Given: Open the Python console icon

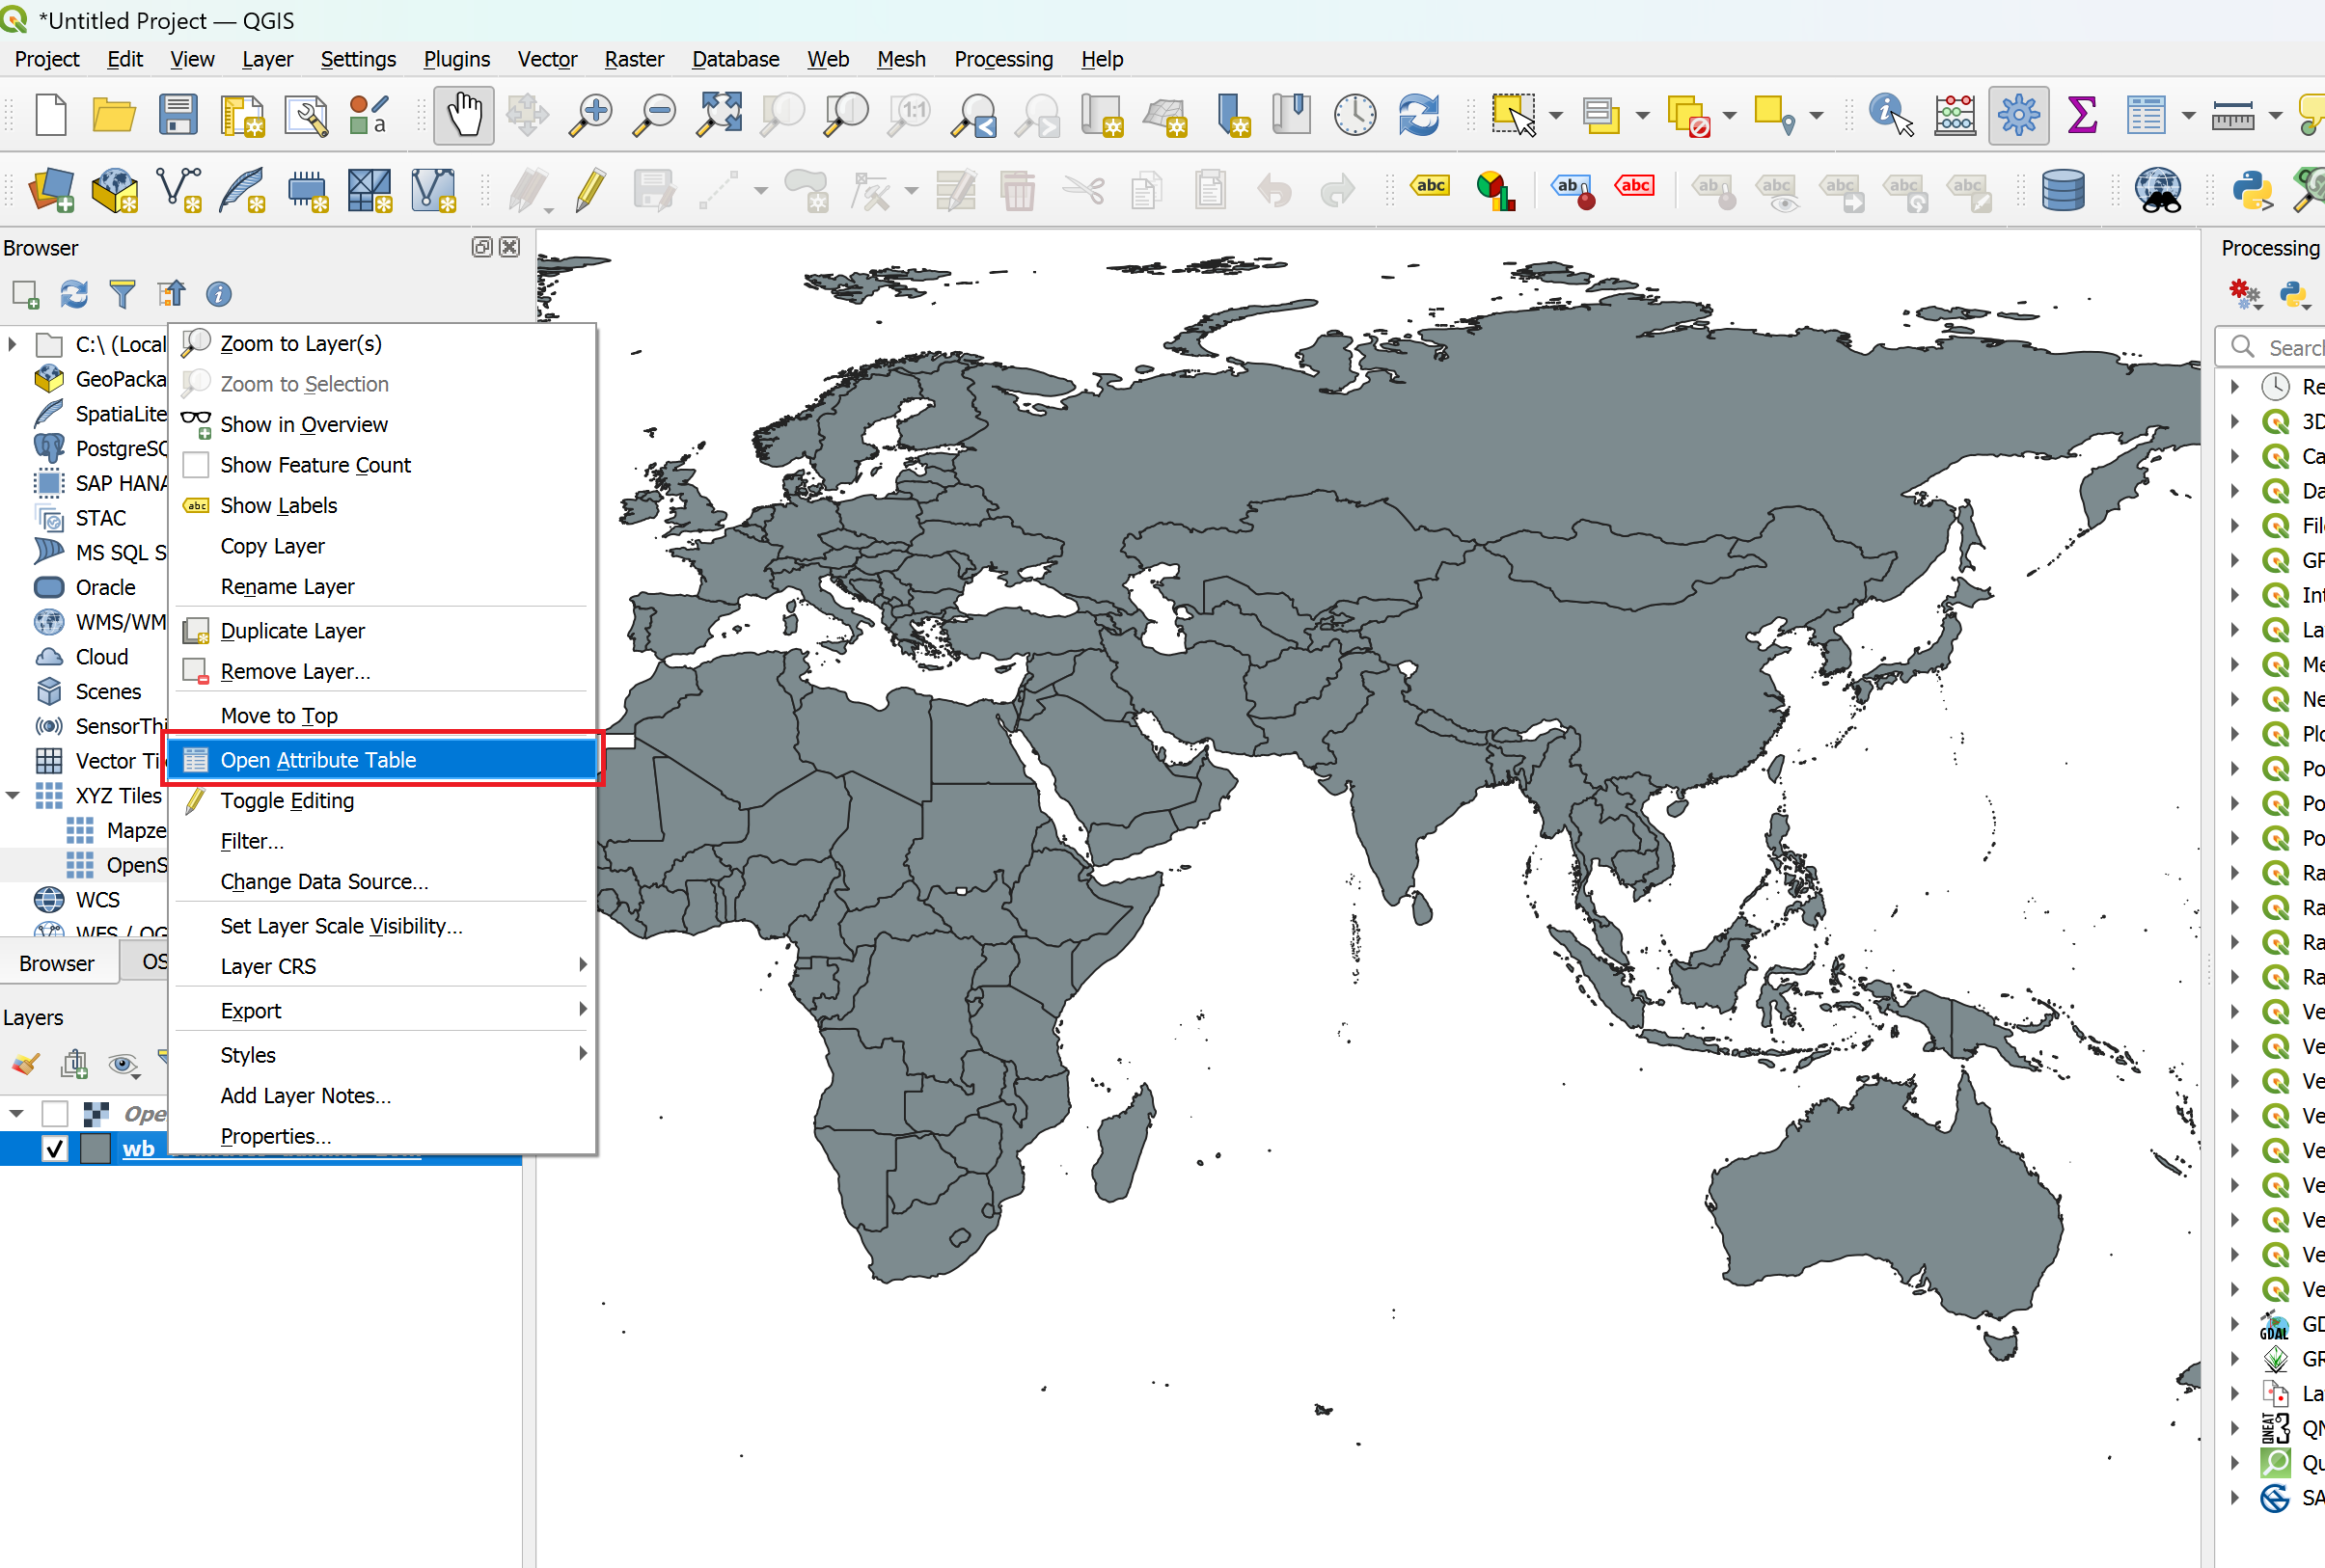Looking at the screenshot, I should 2251,190.
